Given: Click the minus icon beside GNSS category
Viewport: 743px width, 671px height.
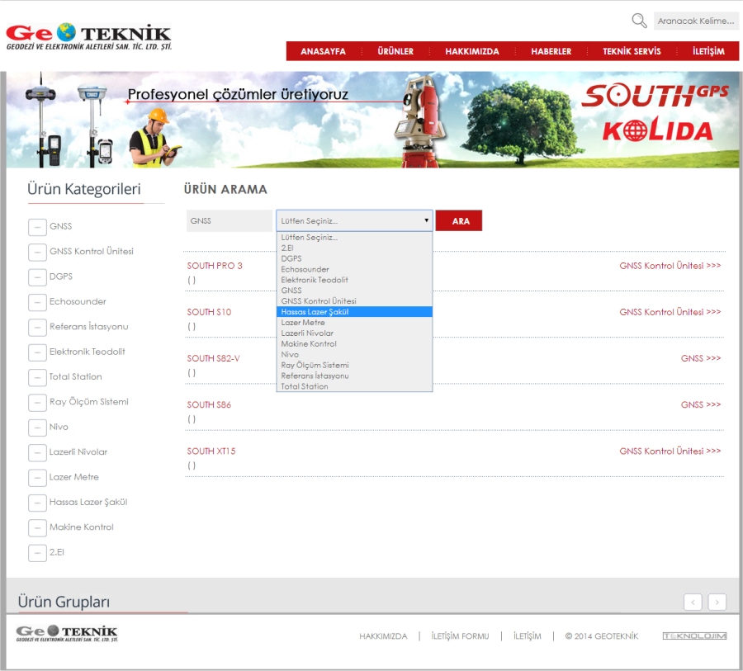Looking at the screenshot, I should coord(37,227).
